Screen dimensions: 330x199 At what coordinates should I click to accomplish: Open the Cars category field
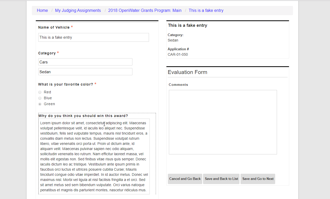point(85,62)
